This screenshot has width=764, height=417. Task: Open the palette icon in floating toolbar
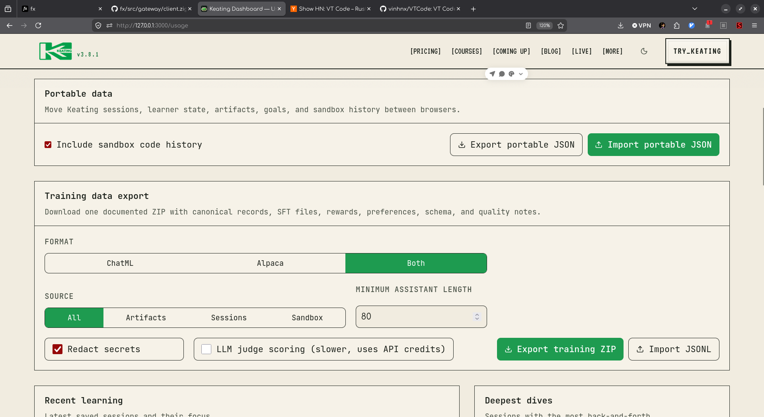tap(511, 74)
